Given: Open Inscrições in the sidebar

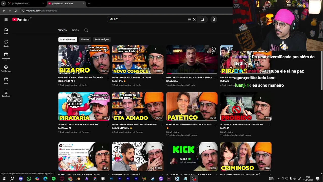Looking at the screenshot, I should click(x=6, y=56).
